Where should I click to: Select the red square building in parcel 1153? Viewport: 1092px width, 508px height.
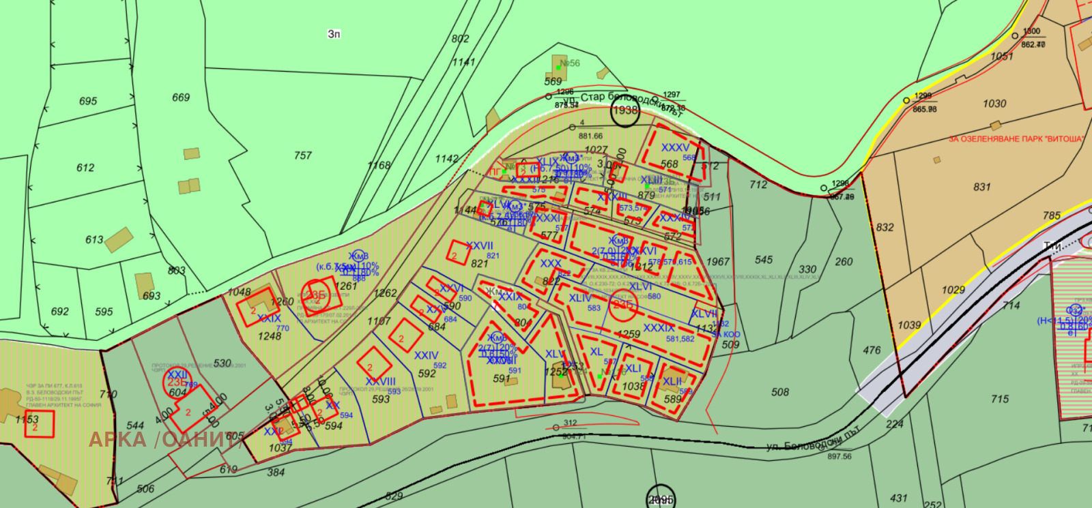coord(39,423)
